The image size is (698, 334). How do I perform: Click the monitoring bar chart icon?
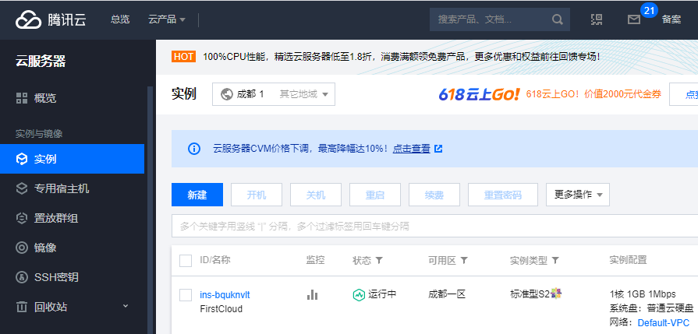click(x=313, y=294)
